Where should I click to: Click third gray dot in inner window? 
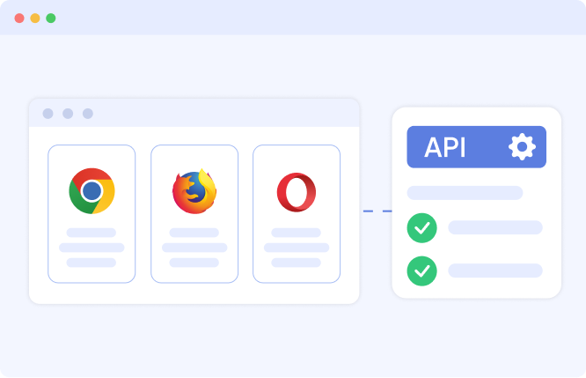pyautogui.click(x=88, y=114)
